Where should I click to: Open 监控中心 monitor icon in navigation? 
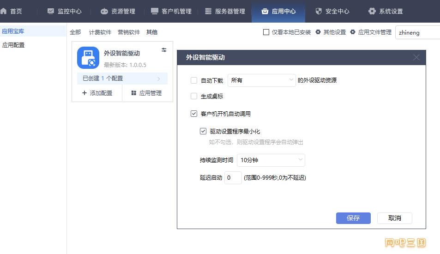(50, 11)
